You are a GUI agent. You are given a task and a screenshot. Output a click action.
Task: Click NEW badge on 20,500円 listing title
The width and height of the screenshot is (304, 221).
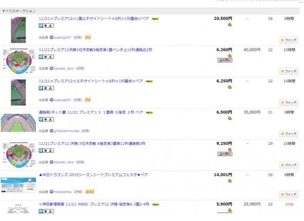[x=155, y=19]
